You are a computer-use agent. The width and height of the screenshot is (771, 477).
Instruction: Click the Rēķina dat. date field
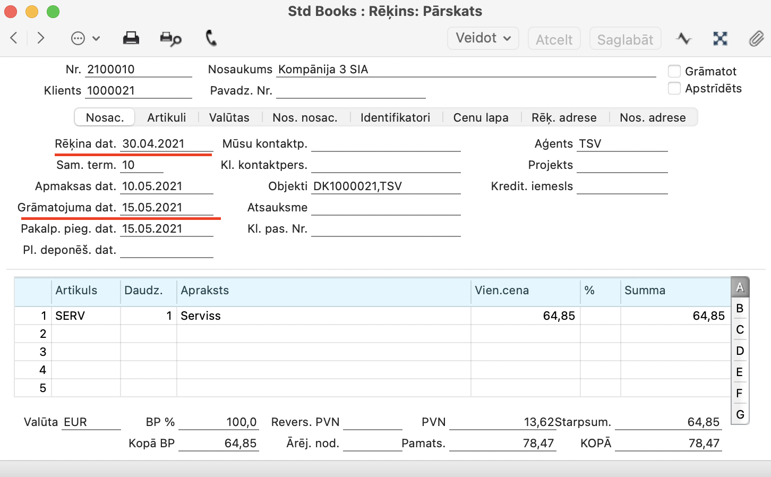coord(166,144)
